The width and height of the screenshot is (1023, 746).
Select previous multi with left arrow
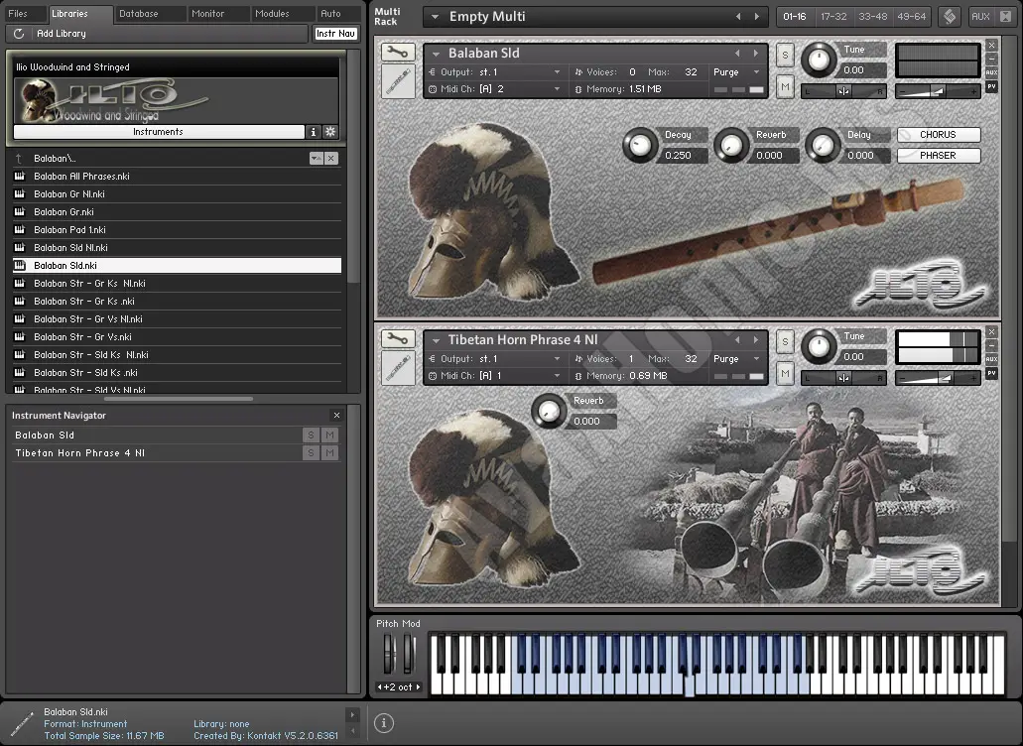click(738, 16)
